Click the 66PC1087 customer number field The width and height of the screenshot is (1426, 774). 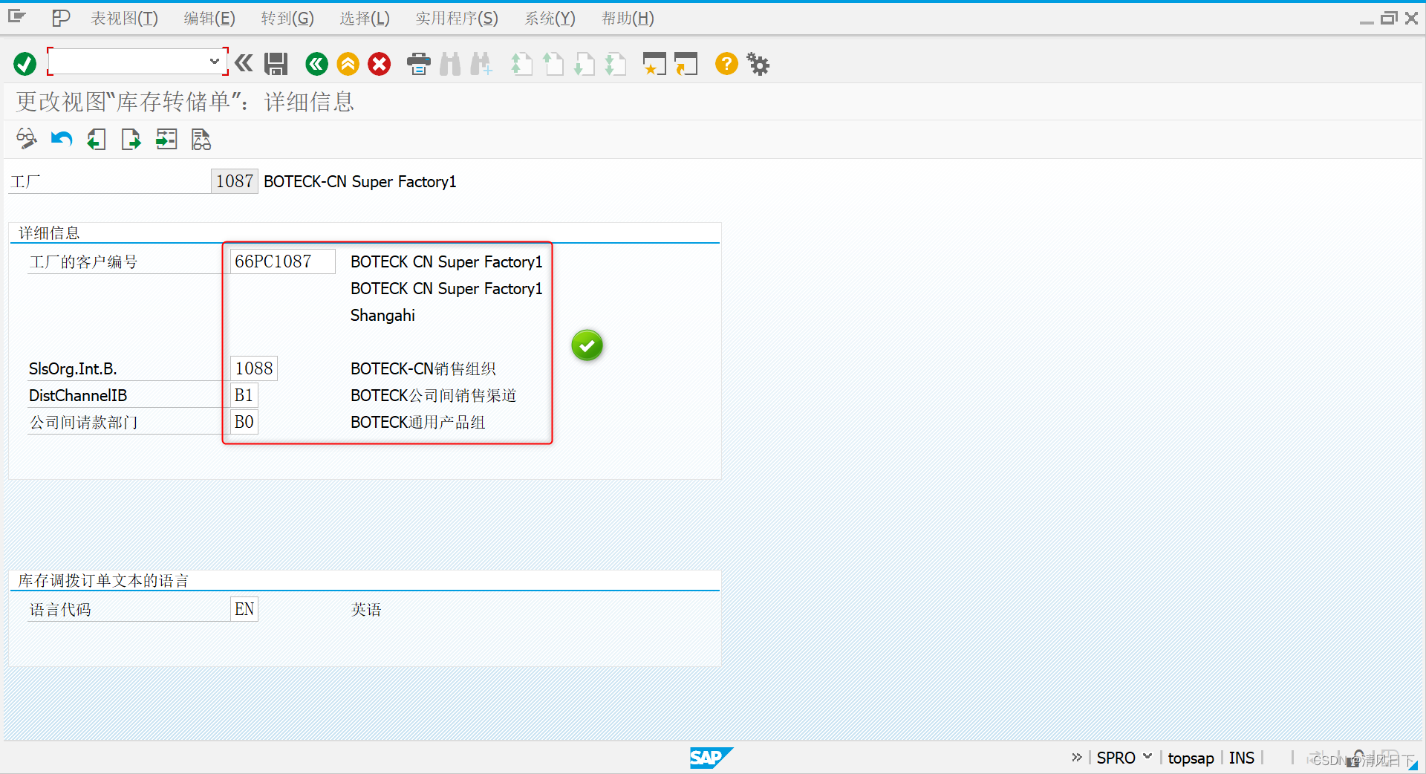pyautogui.click(x=282, y=261)
